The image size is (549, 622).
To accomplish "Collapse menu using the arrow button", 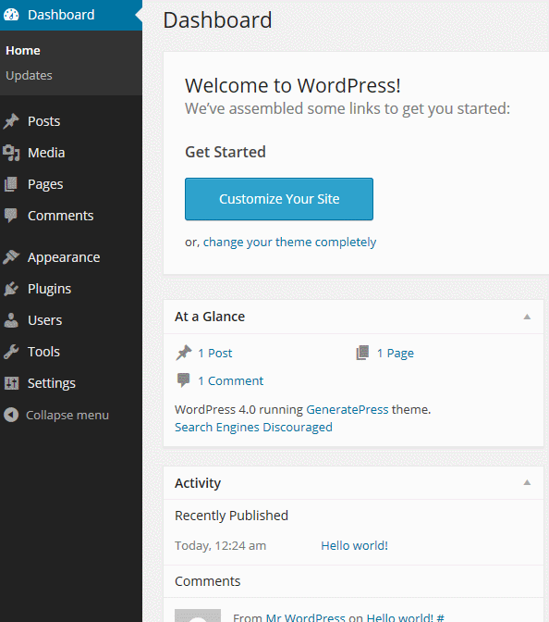I will point(11,415).
